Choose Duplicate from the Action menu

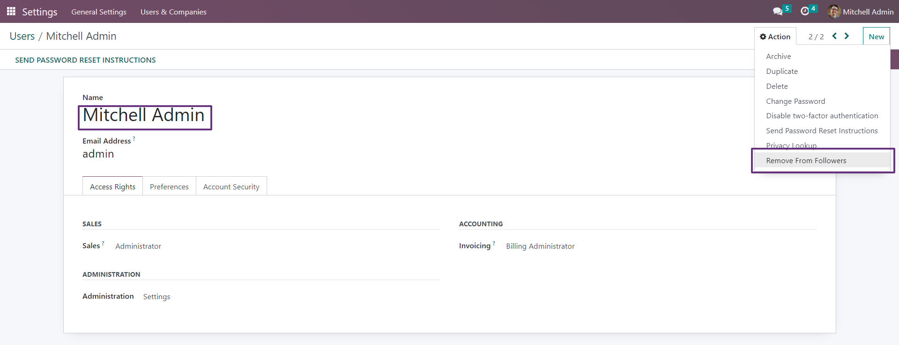coord(822,71)
